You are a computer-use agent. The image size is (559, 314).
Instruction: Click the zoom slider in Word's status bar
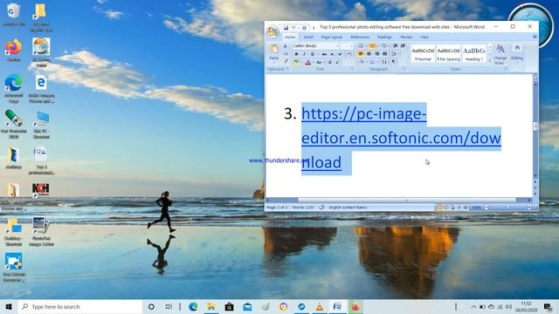(x=507, y=208)
